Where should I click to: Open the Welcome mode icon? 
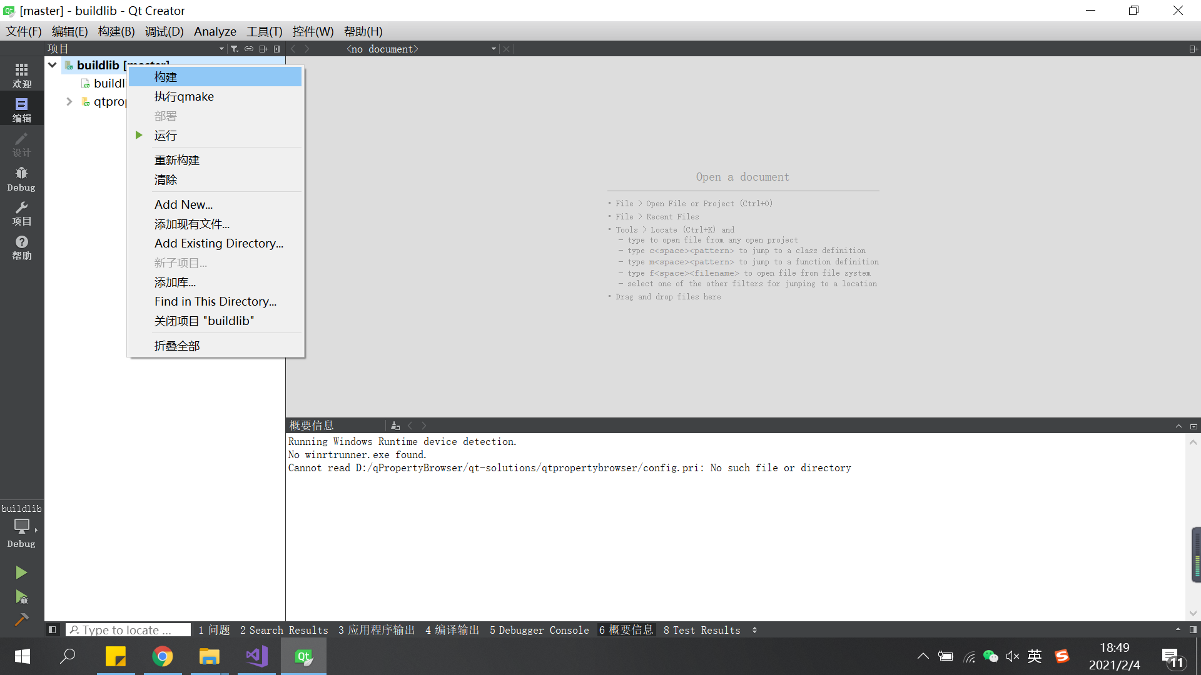(x=21, y=75)
